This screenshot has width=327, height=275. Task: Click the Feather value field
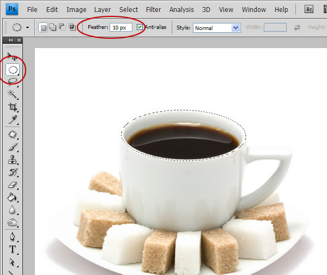click(121, 27)
